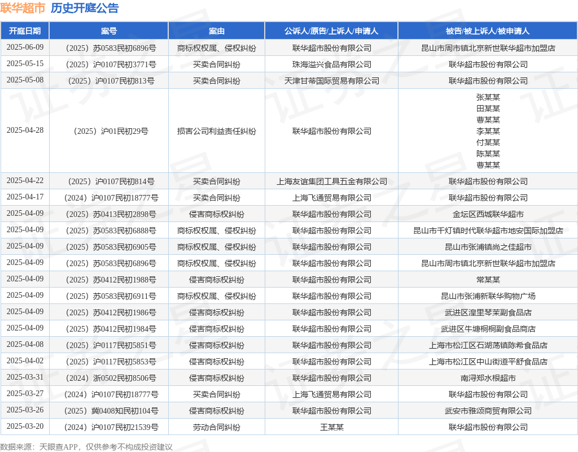Screen dimensions: 578x452
Task: Click the "数据来源：天眼查APP" footer note
Action: click(39, 447)
